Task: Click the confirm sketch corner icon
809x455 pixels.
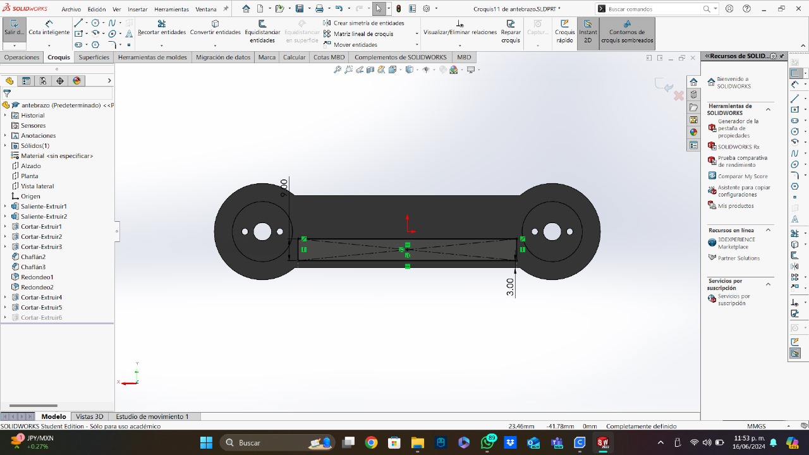Action: pyautogui.click(x=664, y=84)
